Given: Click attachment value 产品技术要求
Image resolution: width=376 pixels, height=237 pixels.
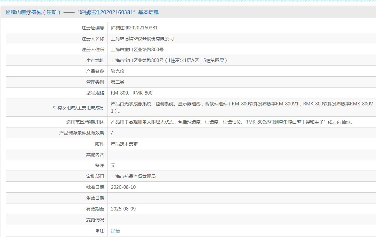Looking at the screenshot, I should tap(124, 144).
